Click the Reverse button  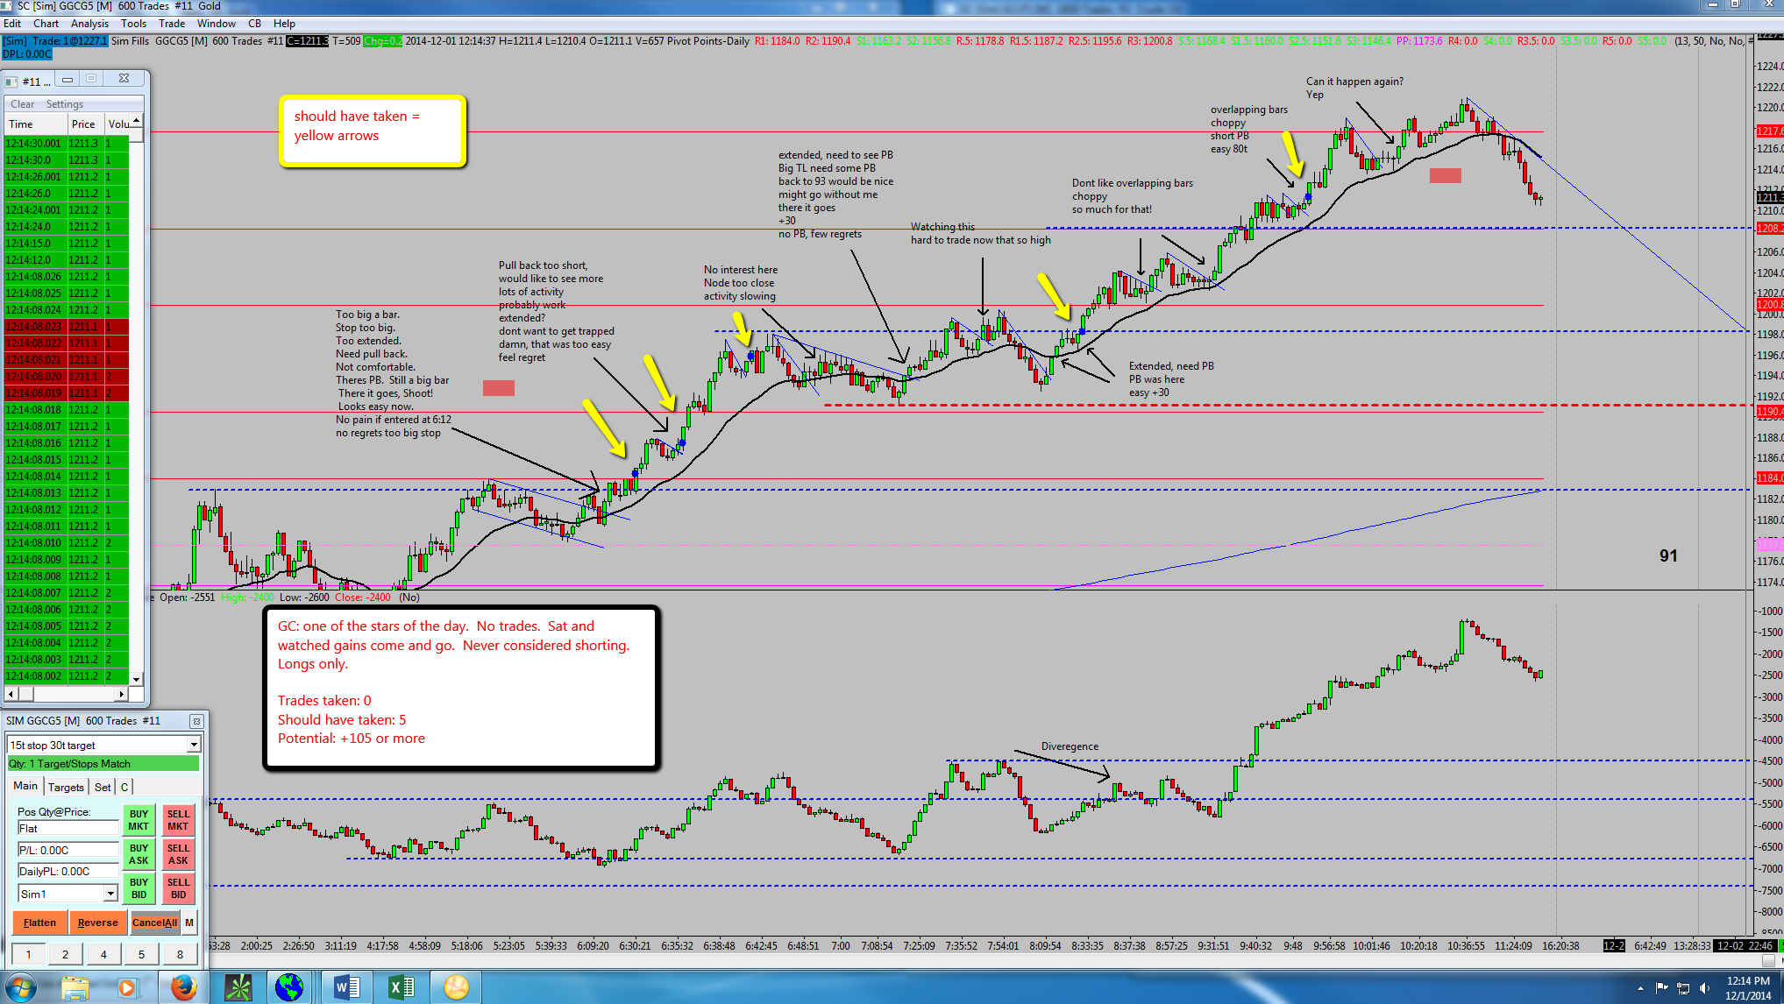97,923
